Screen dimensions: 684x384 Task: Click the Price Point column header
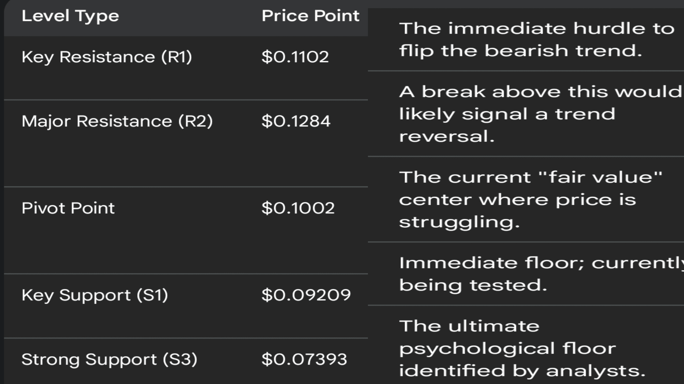310,16
